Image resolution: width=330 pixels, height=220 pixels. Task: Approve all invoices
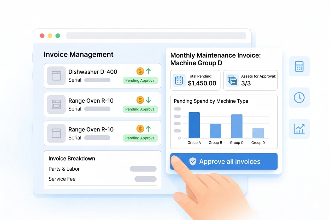[224, 161]
